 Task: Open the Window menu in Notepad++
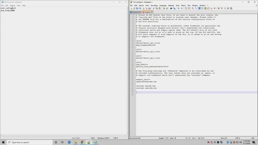click(202, 5)
